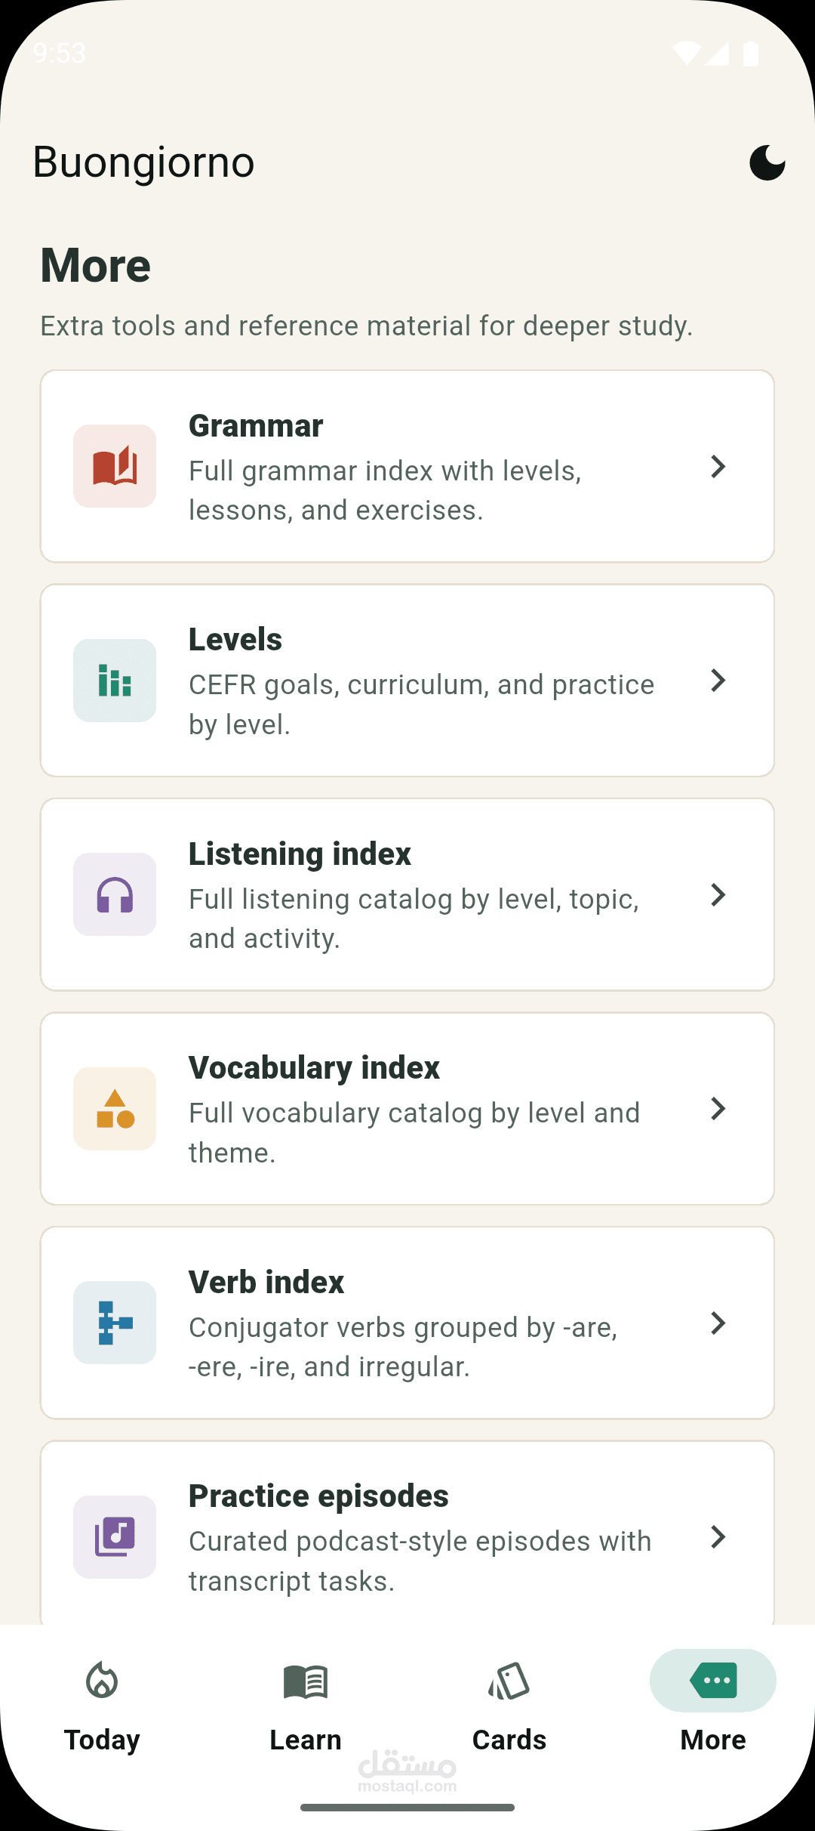This screenshot has height=1831, width=815.
Task: Click the Practice episodes music library icon
Action: point(115,1537)
